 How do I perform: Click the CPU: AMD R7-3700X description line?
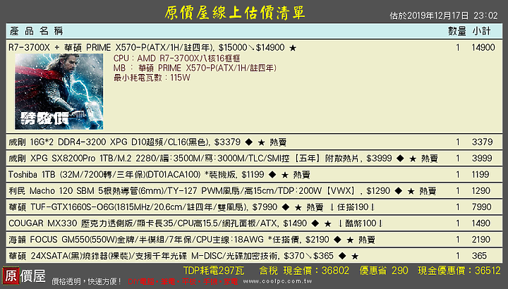176,59
